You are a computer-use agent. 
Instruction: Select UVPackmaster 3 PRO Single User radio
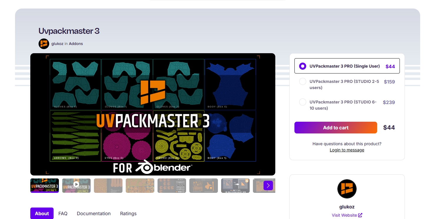click(303, 66)
